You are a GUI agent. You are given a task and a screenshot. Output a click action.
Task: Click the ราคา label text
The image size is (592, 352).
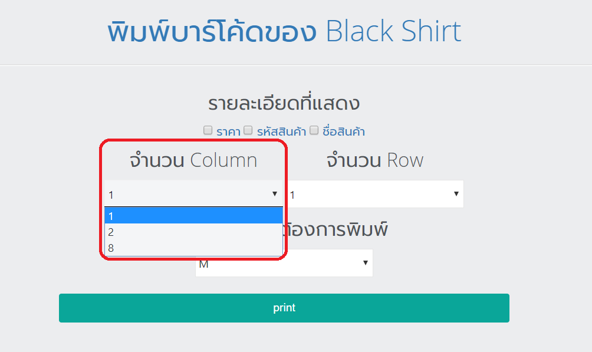tap(228, 131)
